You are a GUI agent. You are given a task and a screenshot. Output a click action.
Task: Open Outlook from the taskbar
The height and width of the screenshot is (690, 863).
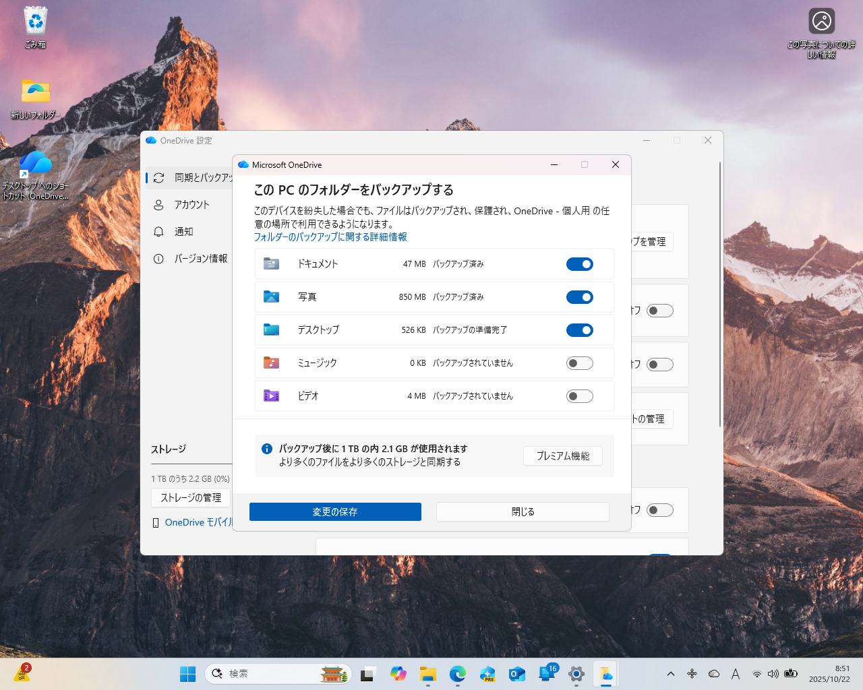point(517,674)
